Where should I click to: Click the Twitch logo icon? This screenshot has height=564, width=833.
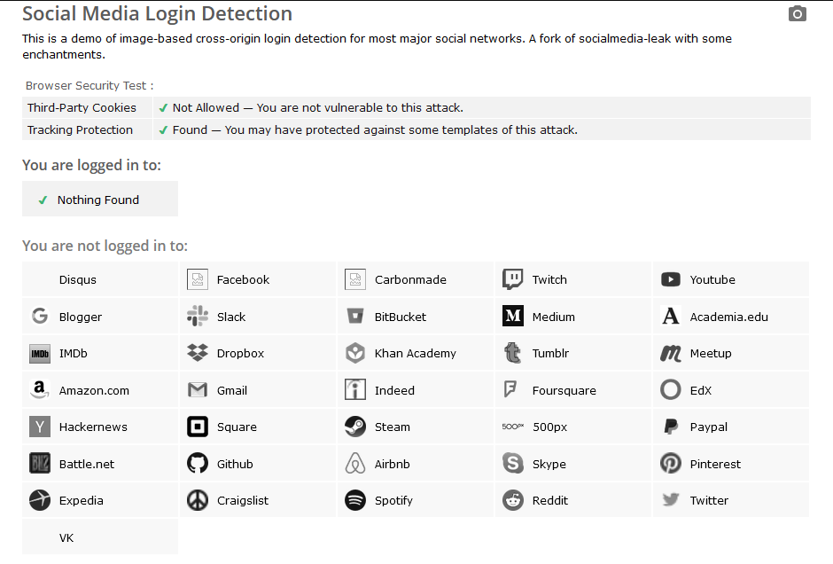tap(512, 279)
